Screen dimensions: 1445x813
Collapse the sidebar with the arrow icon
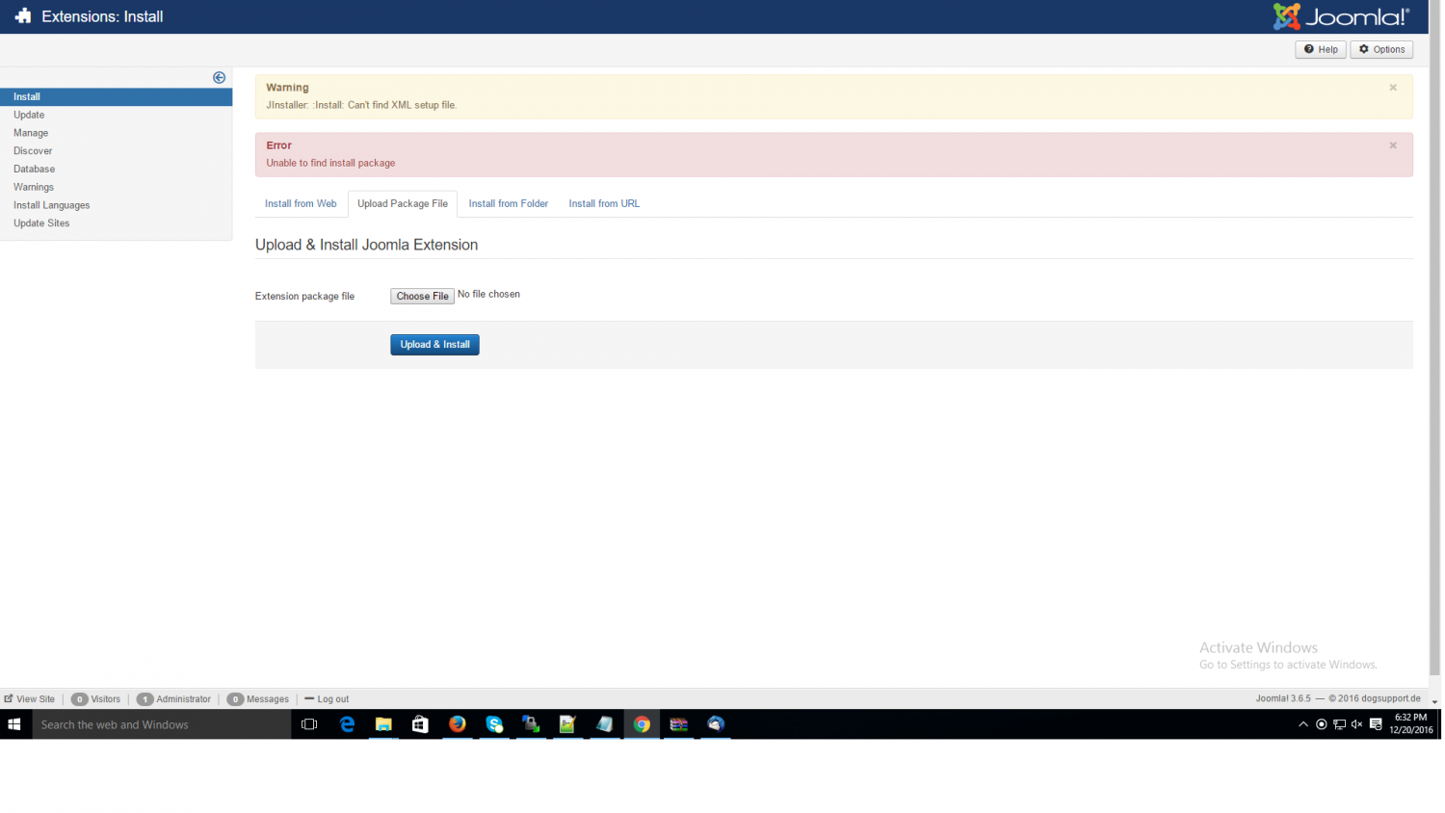219,78
